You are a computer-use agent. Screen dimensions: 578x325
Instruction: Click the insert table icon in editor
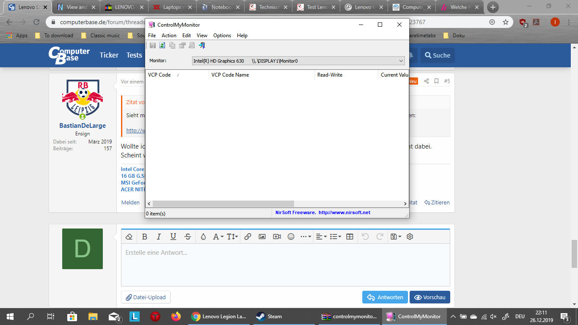pyautogui.click(x=350, y=237)
